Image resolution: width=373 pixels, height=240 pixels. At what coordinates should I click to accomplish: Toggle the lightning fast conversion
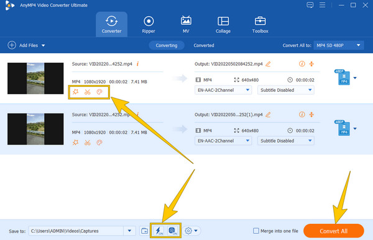coord(159,231)
